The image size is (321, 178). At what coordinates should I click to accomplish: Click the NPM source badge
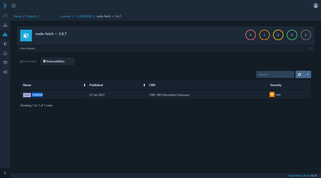click(x=27, y=95)
